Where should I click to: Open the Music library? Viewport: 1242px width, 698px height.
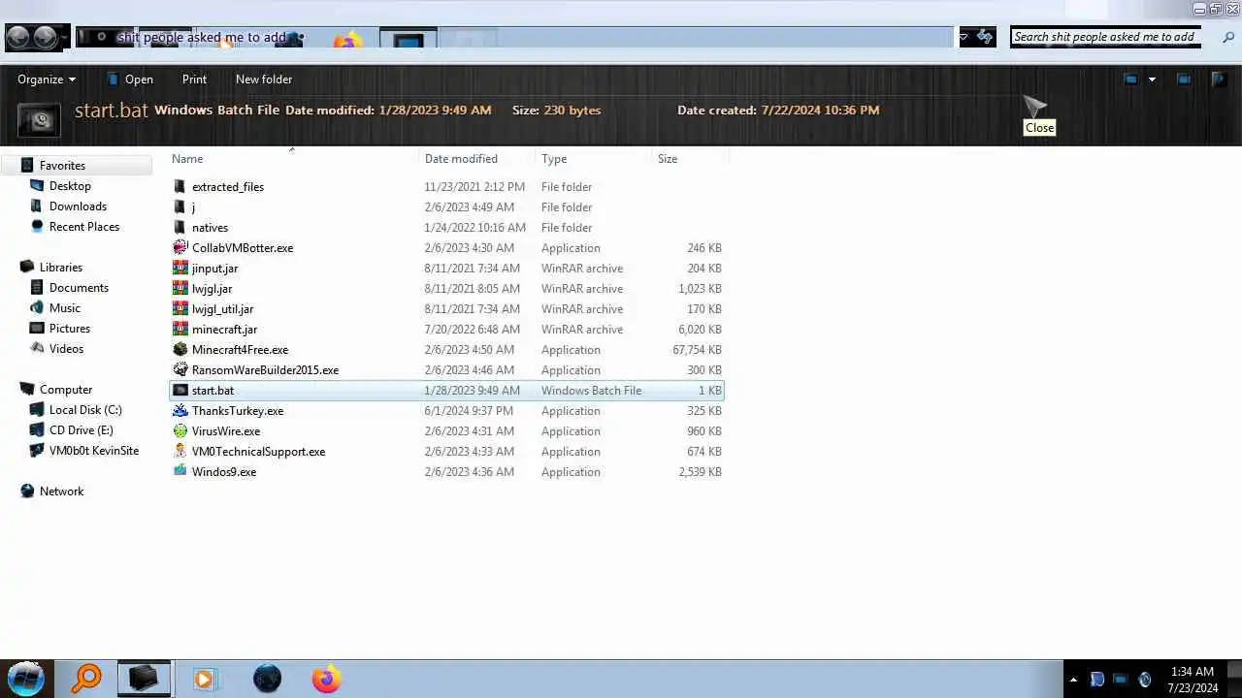click(64, 308)
